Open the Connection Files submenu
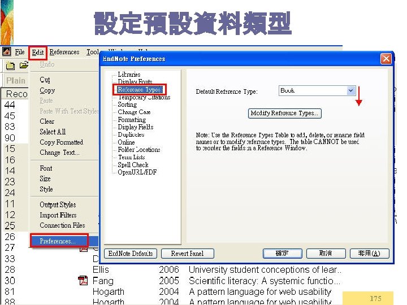 62,225
